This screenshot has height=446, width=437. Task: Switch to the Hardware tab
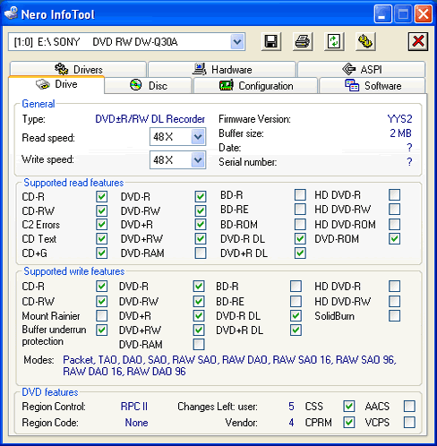point(222,69)
